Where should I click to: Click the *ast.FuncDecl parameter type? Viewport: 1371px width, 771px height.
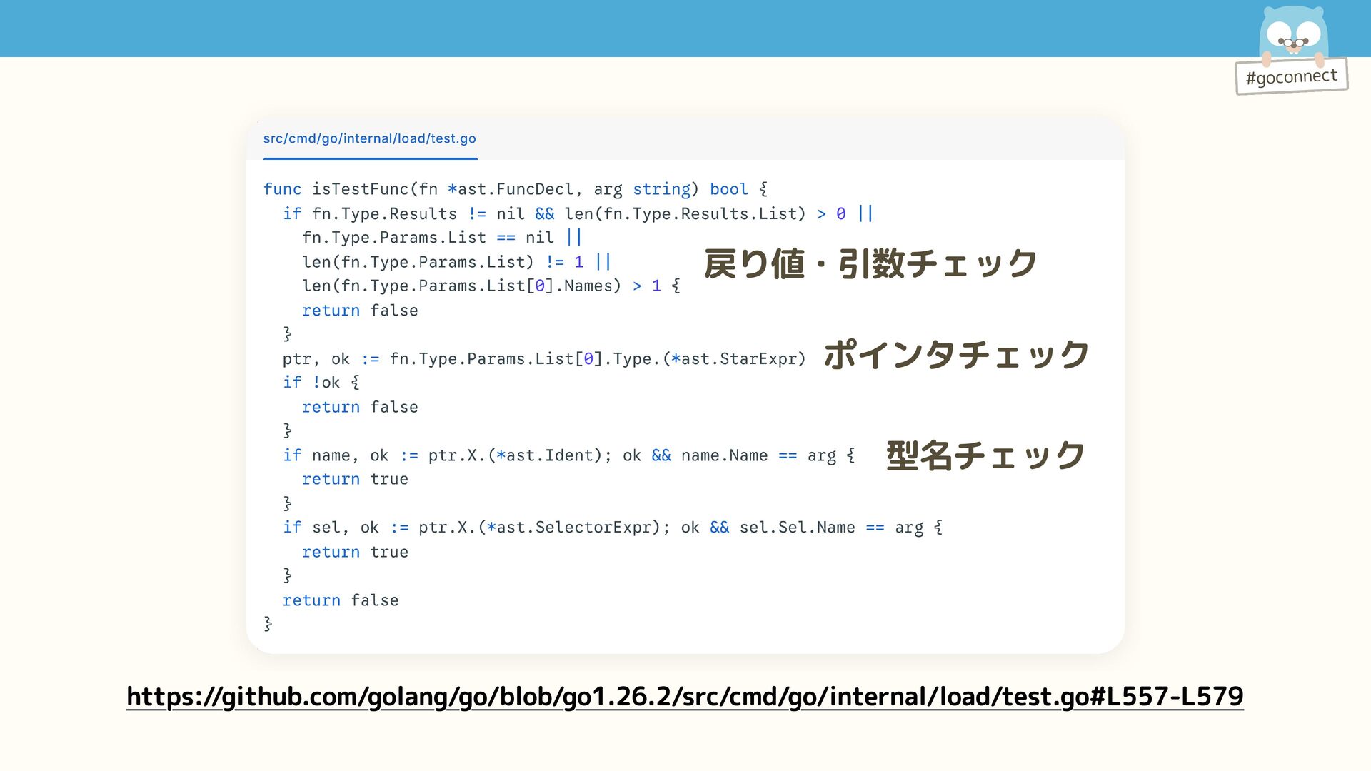511,189
